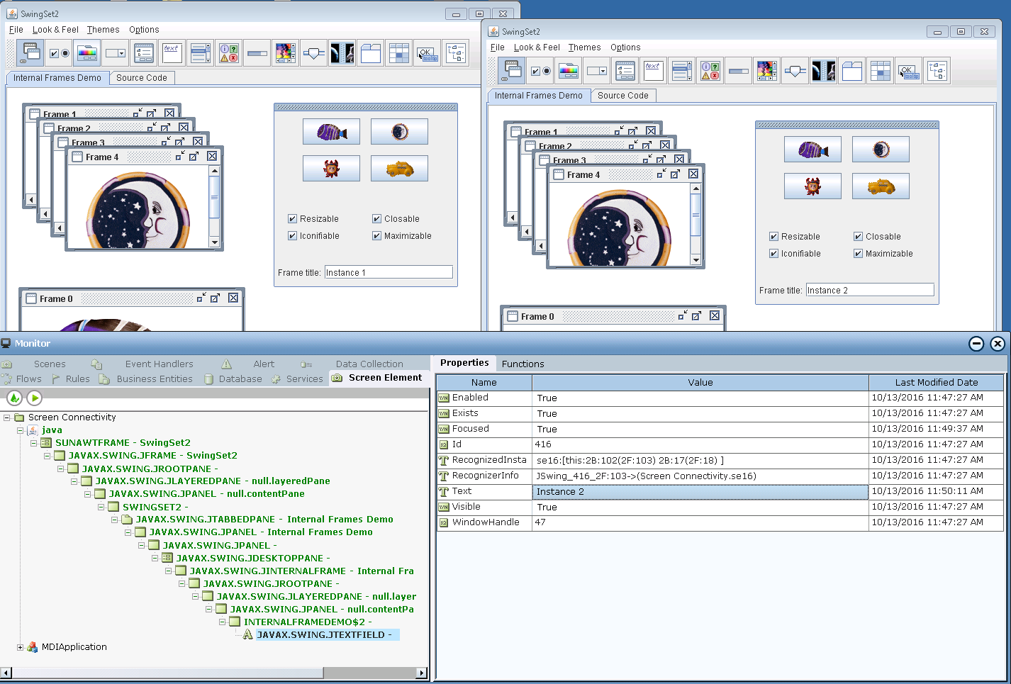Uncheck Resizable in the left SwingSet2 window
The image size is (1011, 684).
coord(292,219)
